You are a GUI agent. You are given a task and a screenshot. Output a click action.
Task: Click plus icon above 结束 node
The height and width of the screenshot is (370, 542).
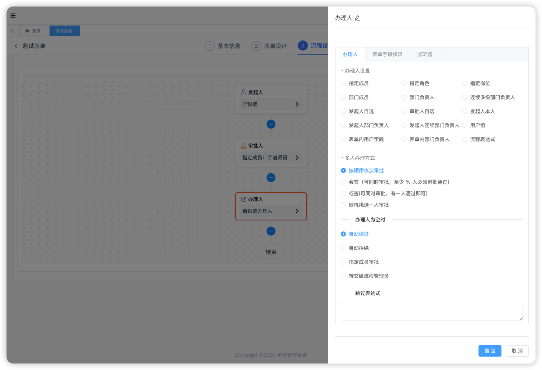pyautogui.click(x=271, y=231)
